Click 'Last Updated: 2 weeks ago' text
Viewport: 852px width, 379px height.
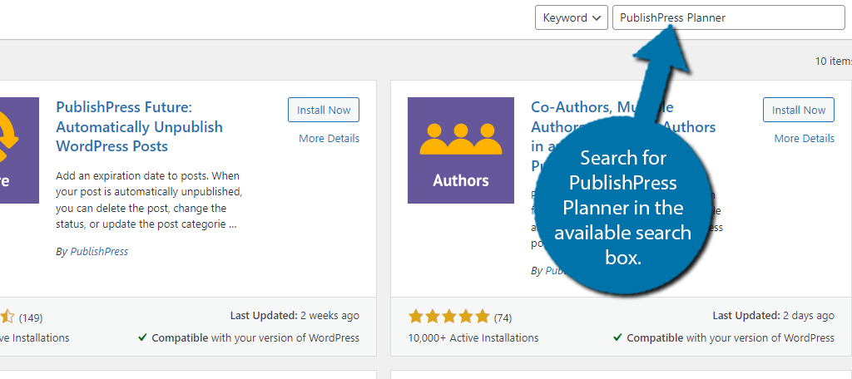[x=295, y=316]
